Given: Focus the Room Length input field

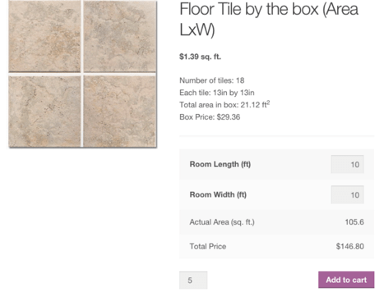Looking at the screenshot, I should 347,164.
